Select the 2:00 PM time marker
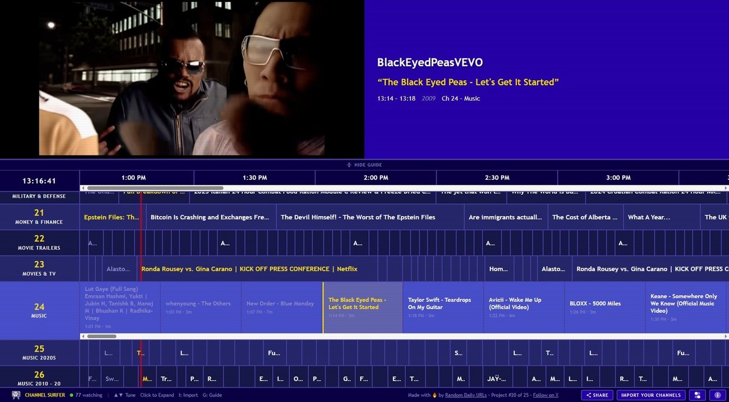This screenshot has width=729, height=402. (375, 178)
